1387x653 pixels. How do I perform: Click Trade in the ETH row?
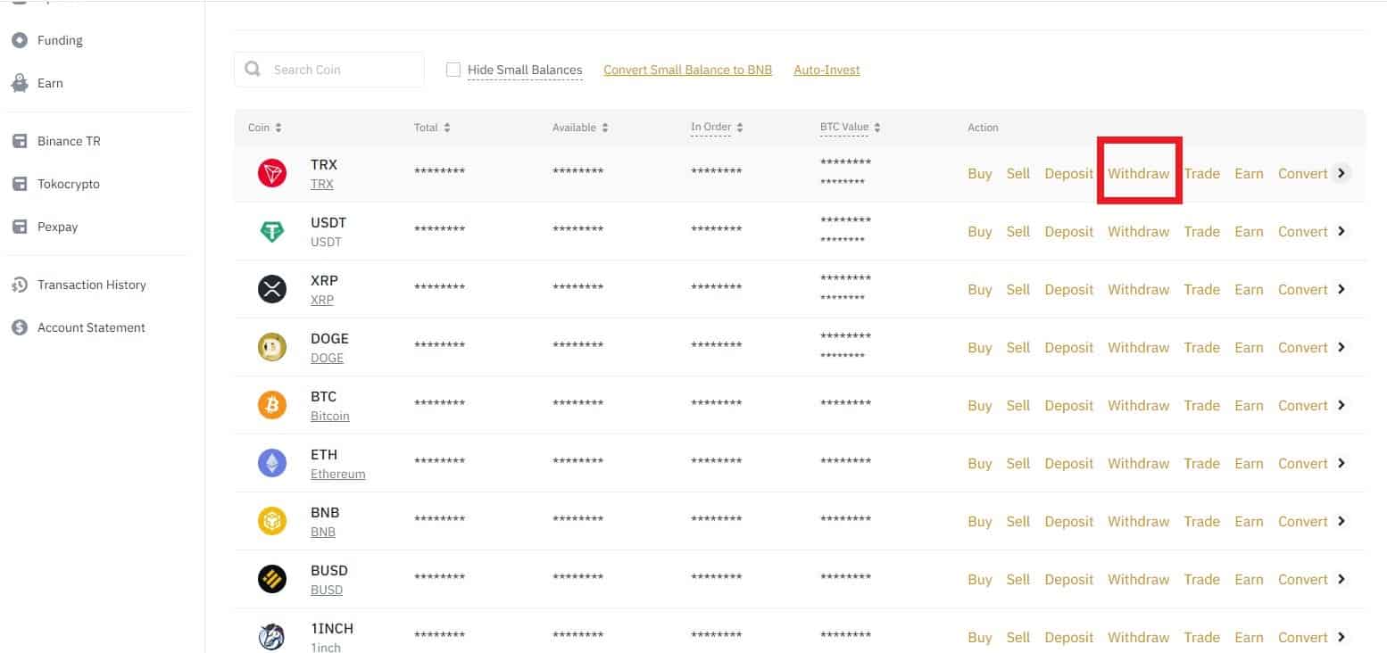tap(1201, 463)
